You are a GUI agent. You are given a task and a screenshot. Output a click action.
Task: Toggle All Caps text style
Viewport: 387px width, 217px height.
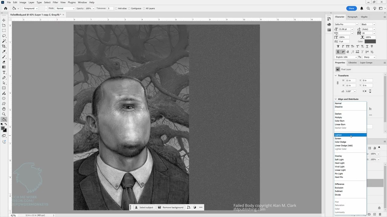(348, 46)
